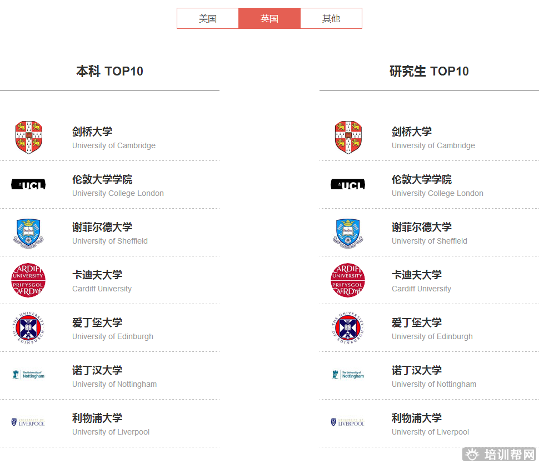
Task: Select the 英国 tab
Action: coord(269,18)
